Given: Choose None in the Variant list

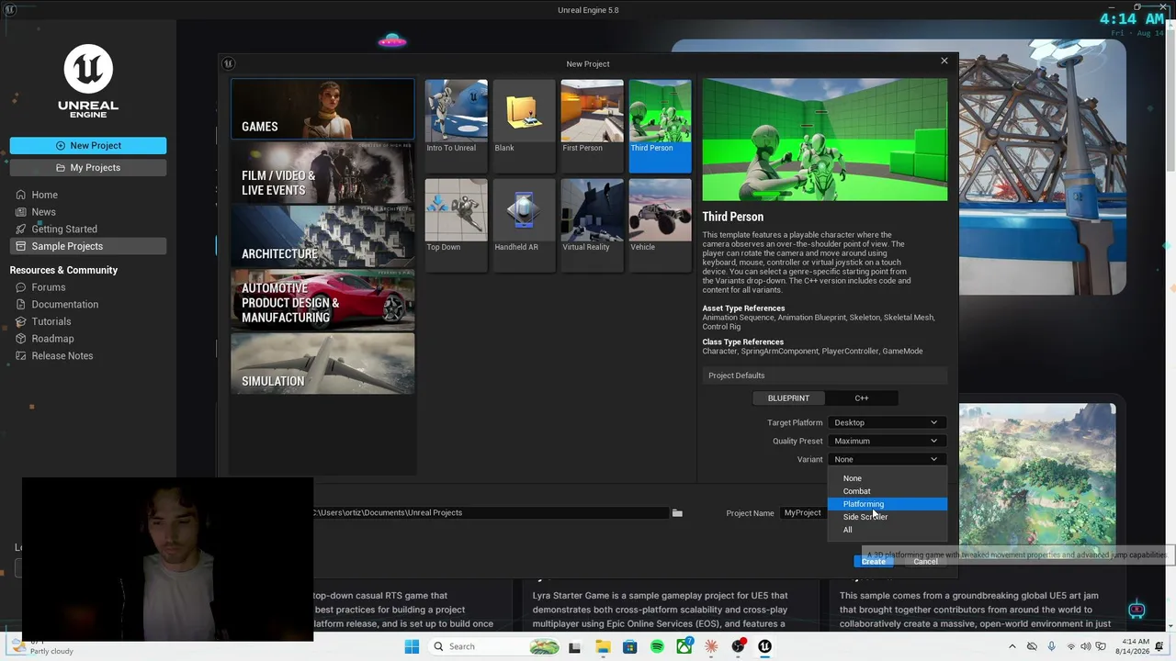Looking at the screenshot, I should tap(887, 478).
